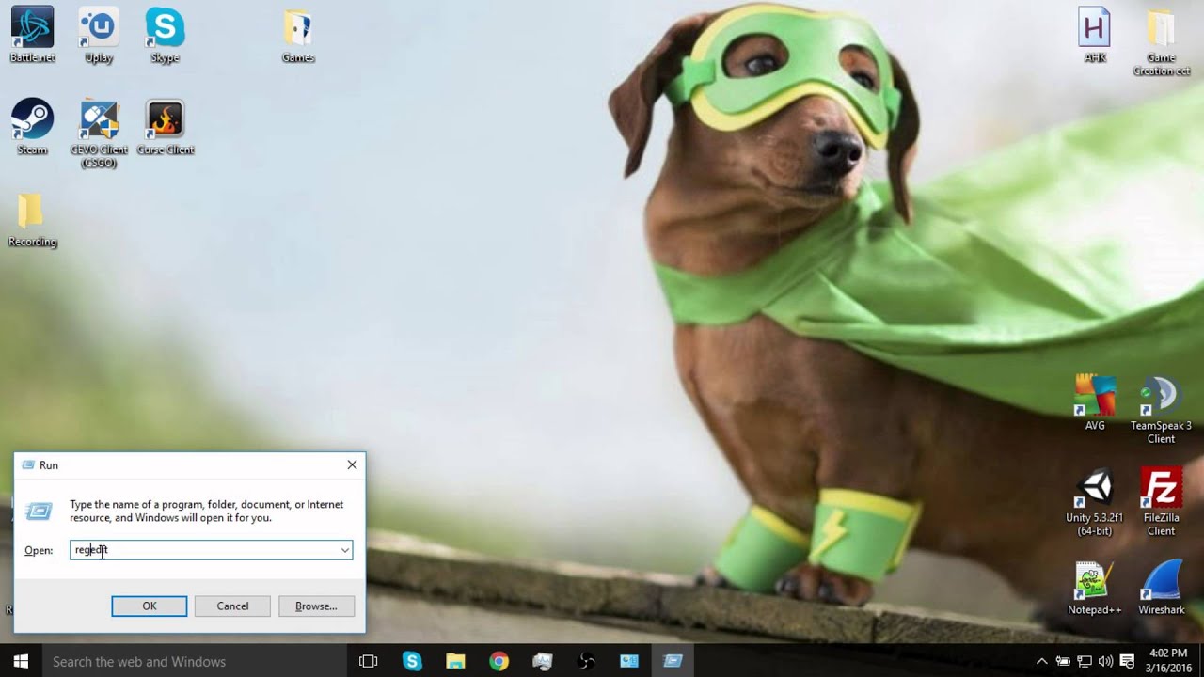
Task: Select the Steam desktop shortcut
Action: pyautogui.click(x=32, y=127)
